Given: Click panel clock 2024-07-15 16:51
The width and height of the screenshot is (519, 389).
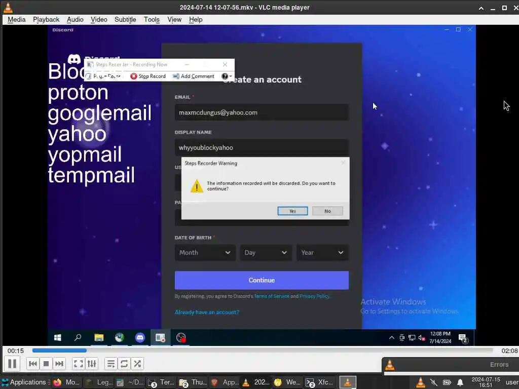Looking at the screenshot, I should tap(486, 382).
